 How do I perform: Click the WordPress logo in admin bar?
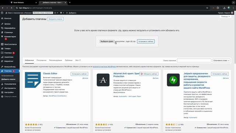[x=2, y=13]
